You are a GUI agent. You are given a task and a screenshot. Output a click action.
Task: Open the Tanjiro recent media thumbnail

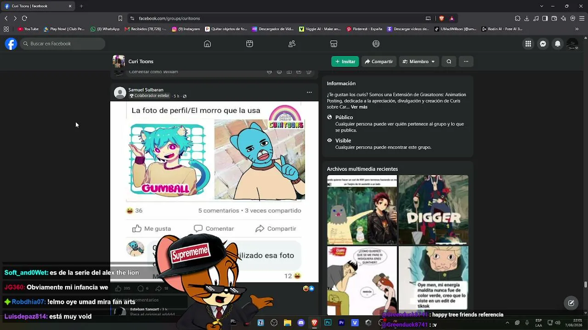tap(362, 209)
